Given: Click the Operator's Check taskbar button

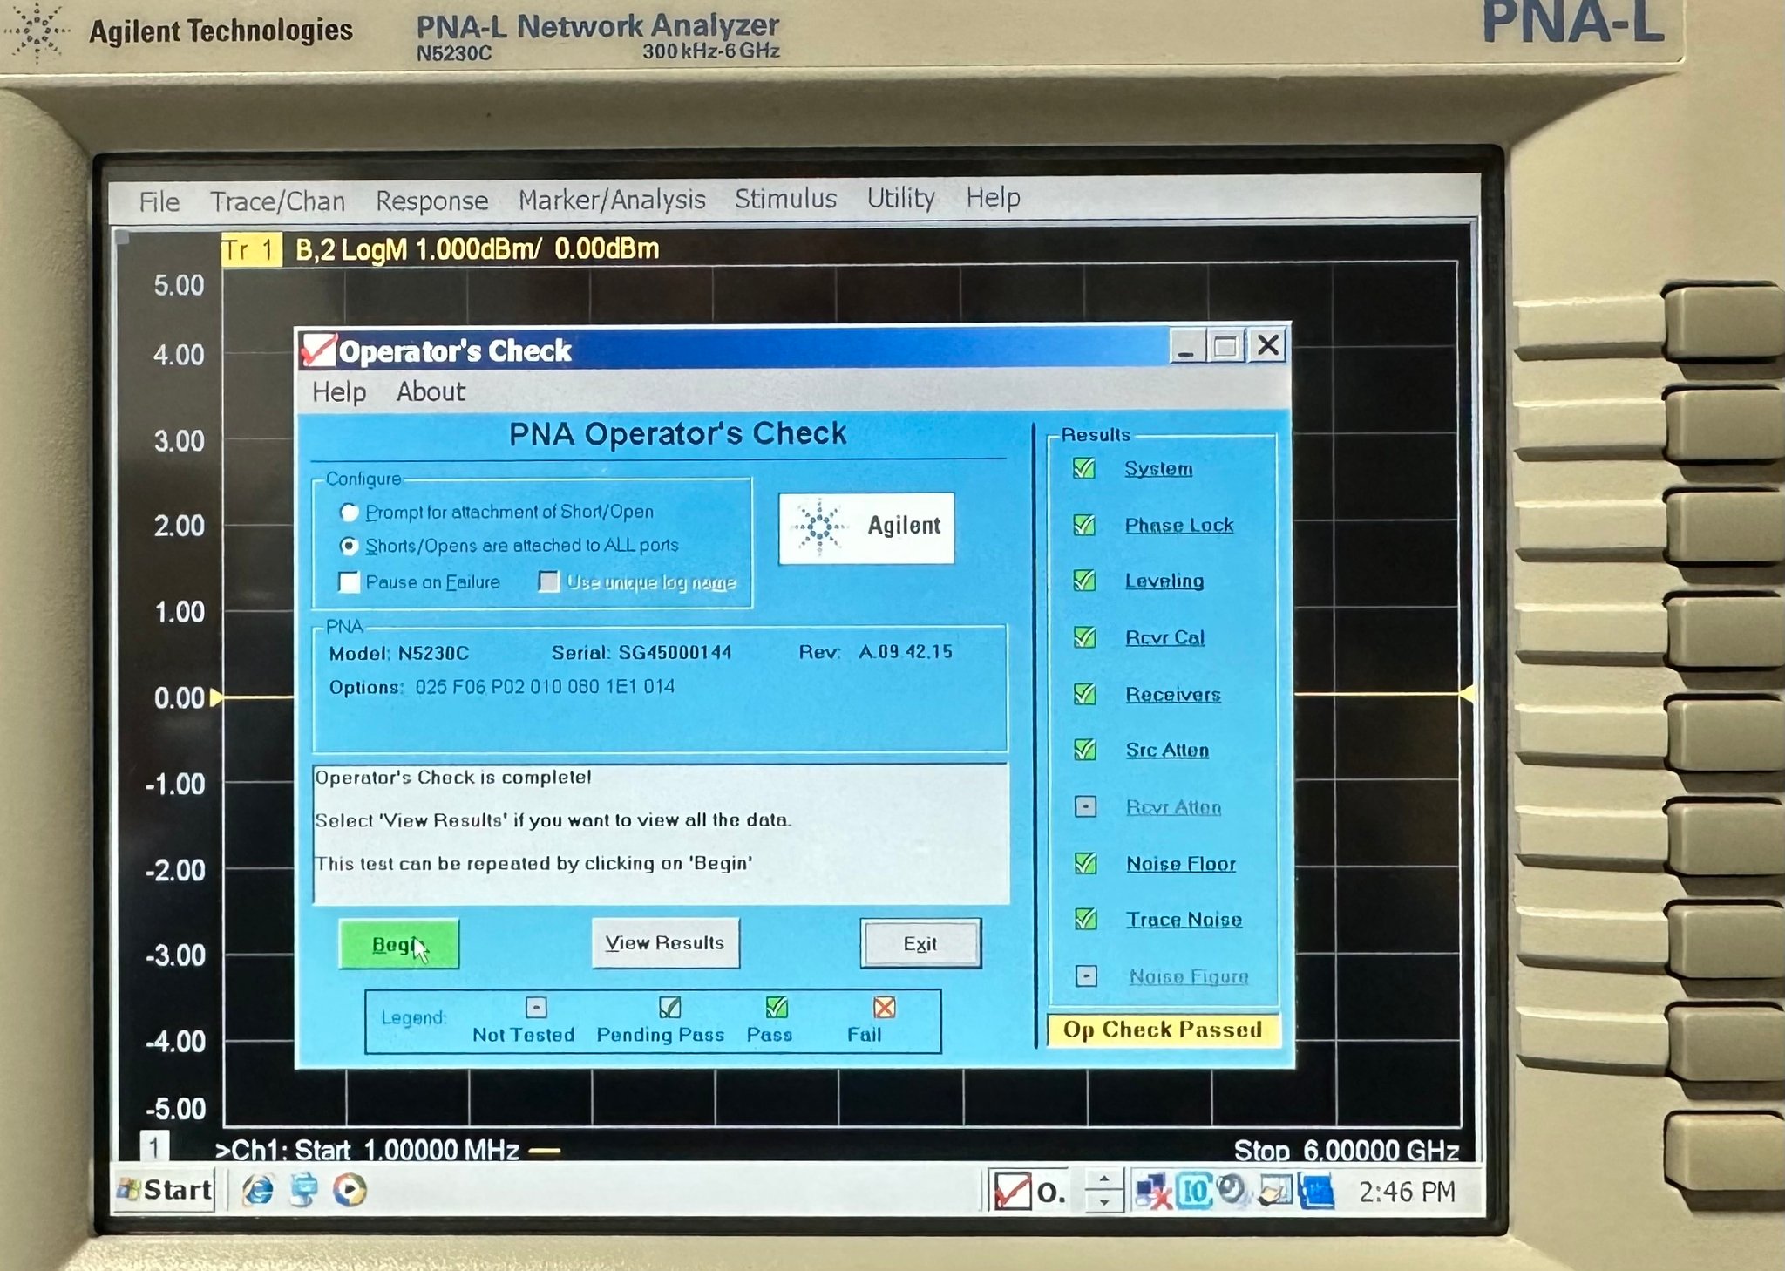Looking at the screenshot, I should (x=1028, y=1191).
